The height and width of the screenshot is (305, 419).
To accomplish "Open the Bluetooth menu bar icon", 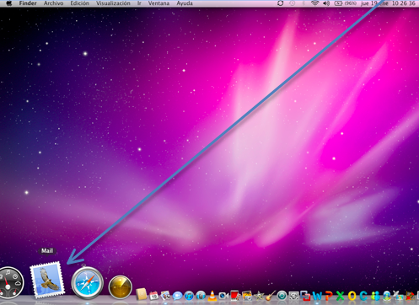I will pos(304,3).
